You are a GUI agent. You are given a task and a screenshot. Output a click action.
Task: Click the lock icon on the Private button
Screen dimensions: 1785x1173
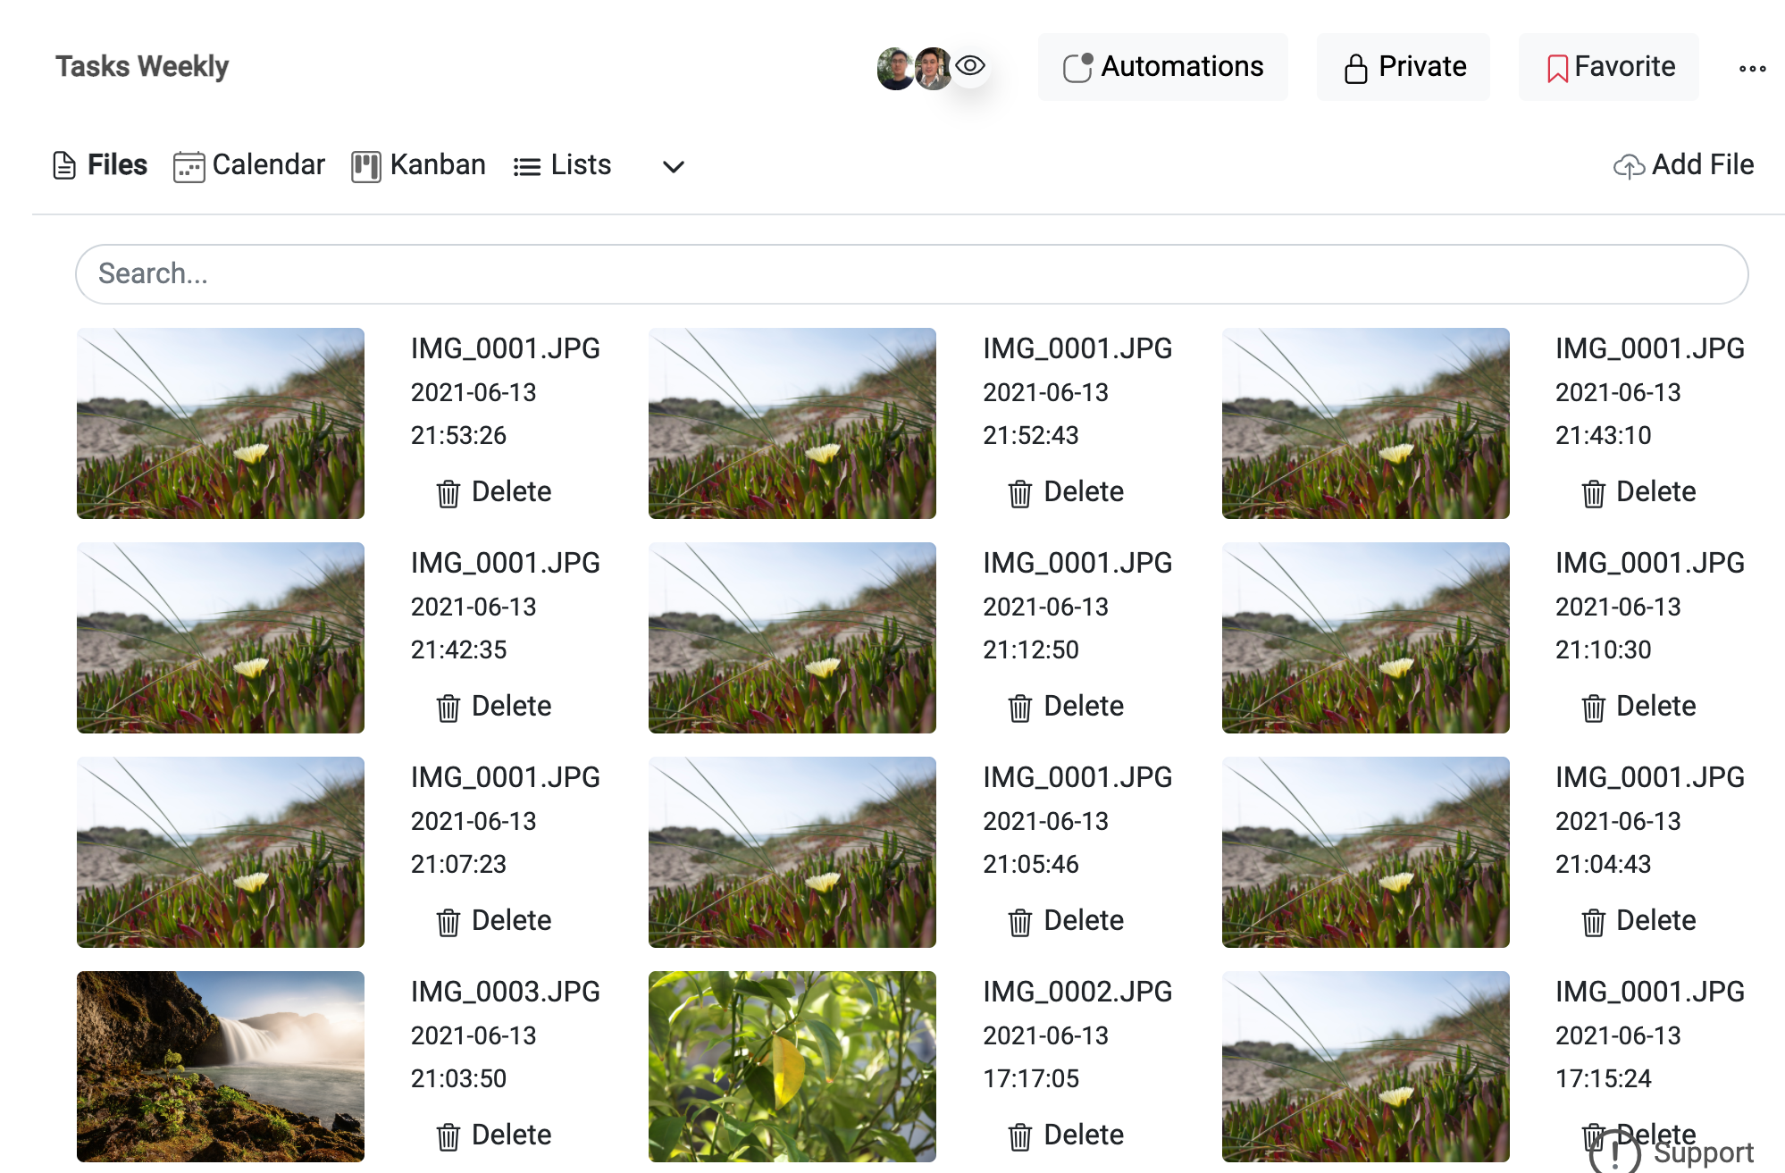pos(1353,66)
